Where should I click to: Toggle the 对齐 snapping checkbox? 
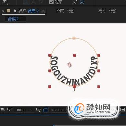tap(51, 2)
